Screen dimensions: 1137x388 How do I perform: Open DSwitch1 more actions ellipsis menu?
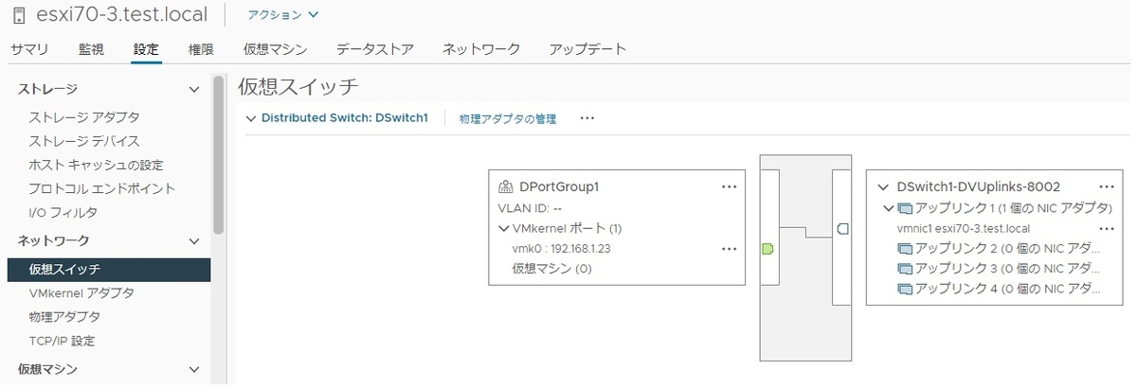pos(587,118)
